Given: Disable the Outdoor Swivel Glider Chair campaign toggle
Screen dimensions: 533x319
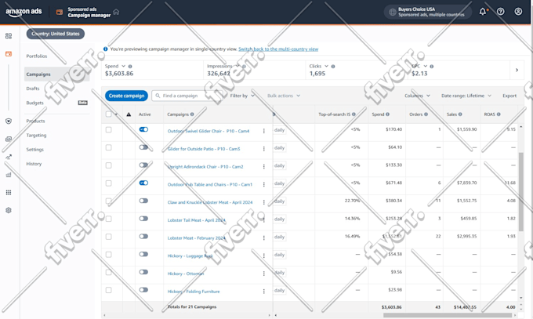Looking at the screenshot, I should click(x=143, y=129).
